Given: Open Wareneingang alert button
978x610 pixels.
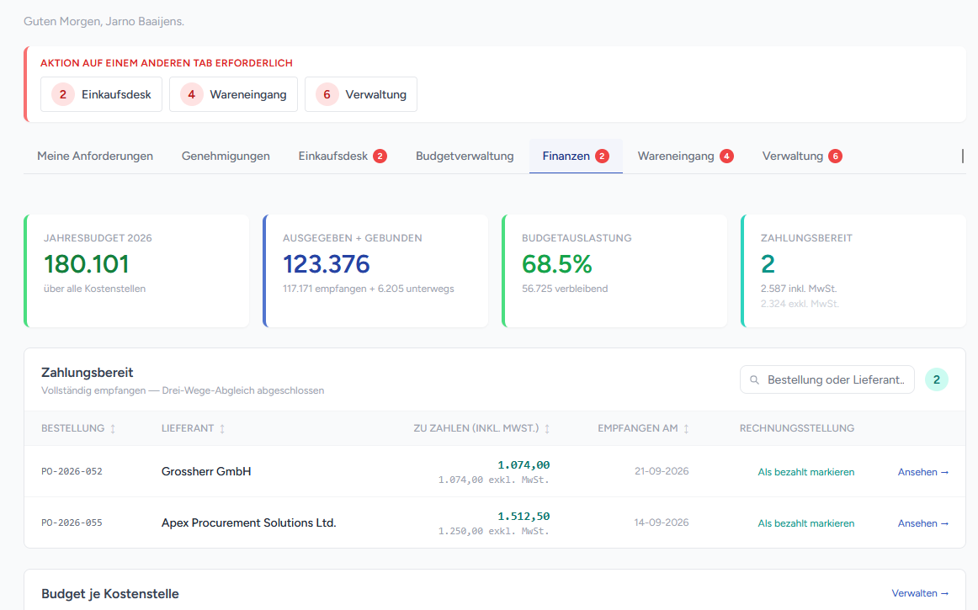Looking at the screenshot, I should [x=233, y=94].
